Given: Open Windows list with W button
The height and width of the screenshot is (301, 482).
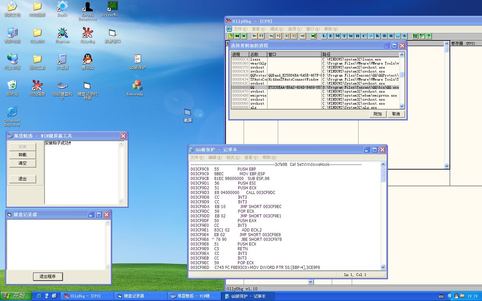Looking at the screenshot, I should (351, 36).
